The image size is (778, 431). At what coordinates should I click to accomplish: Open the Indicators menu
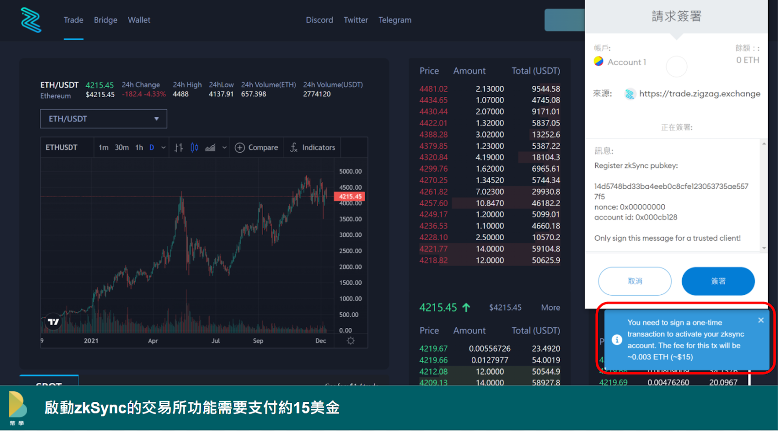coord(313,147)
